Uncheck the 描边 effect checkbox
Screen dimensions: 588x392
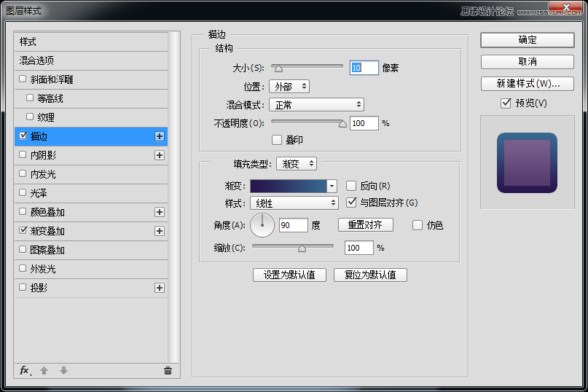[x=23, y=136]
